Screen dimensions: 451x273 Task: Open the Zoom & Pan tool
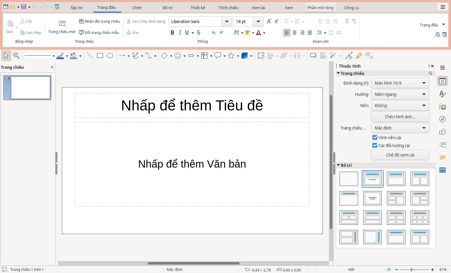pyautogui.click(x=16, y=56)
